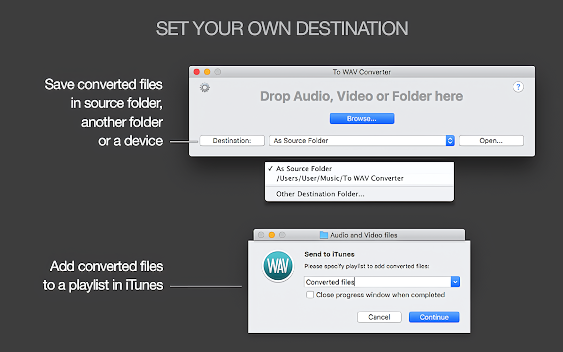Minimize the Audio and Video files dialog
Image resolution: width=563 pixels, height=352 pixels.
coord(272,235)
